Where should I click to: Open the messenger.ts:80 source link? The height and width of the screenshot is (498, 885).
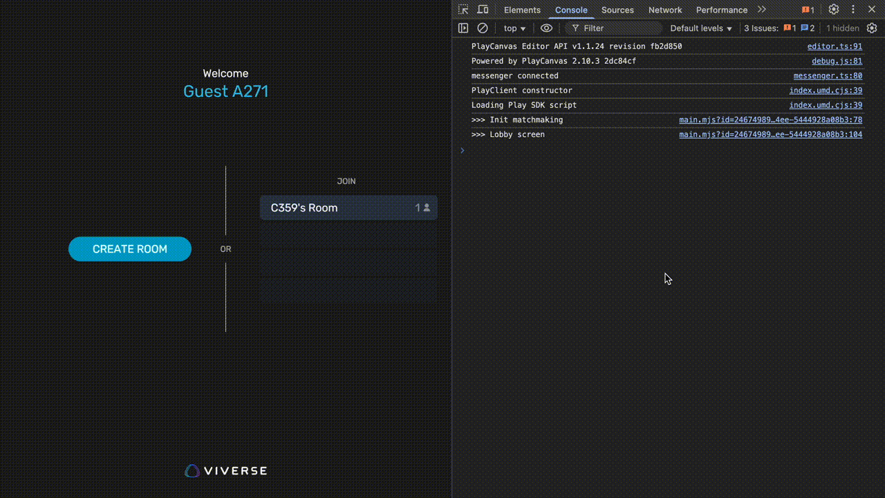pyautogui.click(x=828, y=76)
